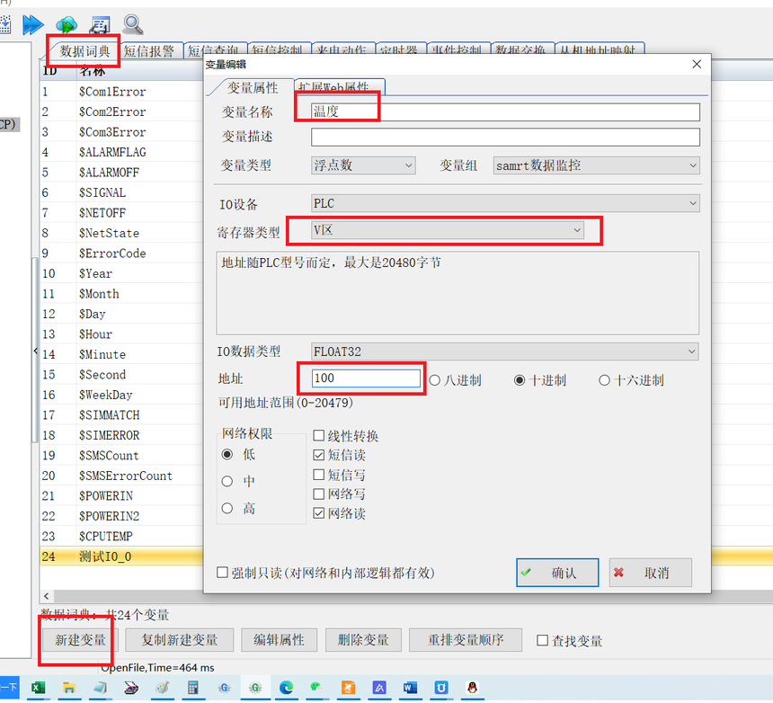Set network permission to 低
773x703 pixels.
point(227,454)
